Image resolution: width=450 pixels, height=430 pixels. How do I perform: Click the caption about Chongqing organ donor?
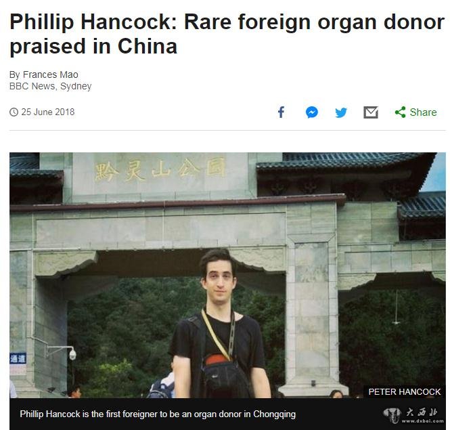point(158,414)
